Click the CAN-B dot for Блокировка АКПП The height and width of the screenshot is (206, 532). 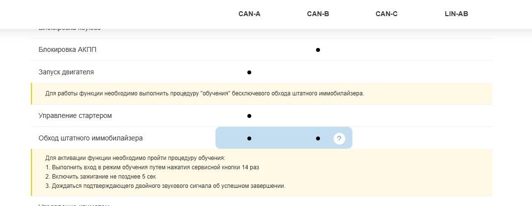[x=318, y=50]
